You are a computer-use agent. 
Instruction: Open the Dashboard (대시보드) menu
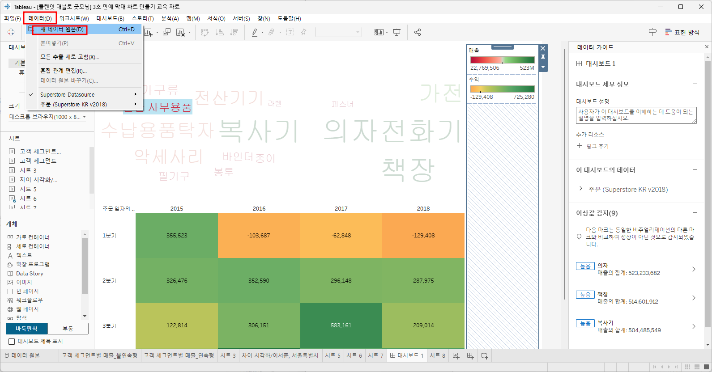click(x=110, y=18)
